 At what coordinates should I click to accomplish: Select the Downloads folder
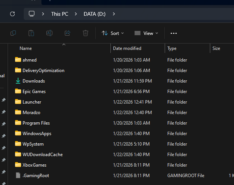34,81
